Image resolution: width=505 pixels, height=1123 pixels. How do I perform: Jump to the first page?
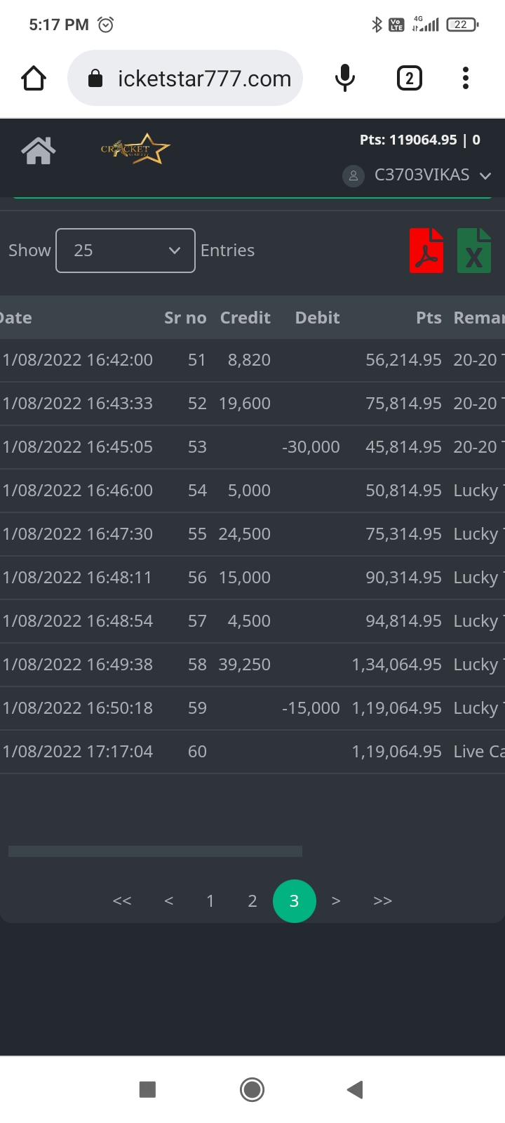coord(122,901)
